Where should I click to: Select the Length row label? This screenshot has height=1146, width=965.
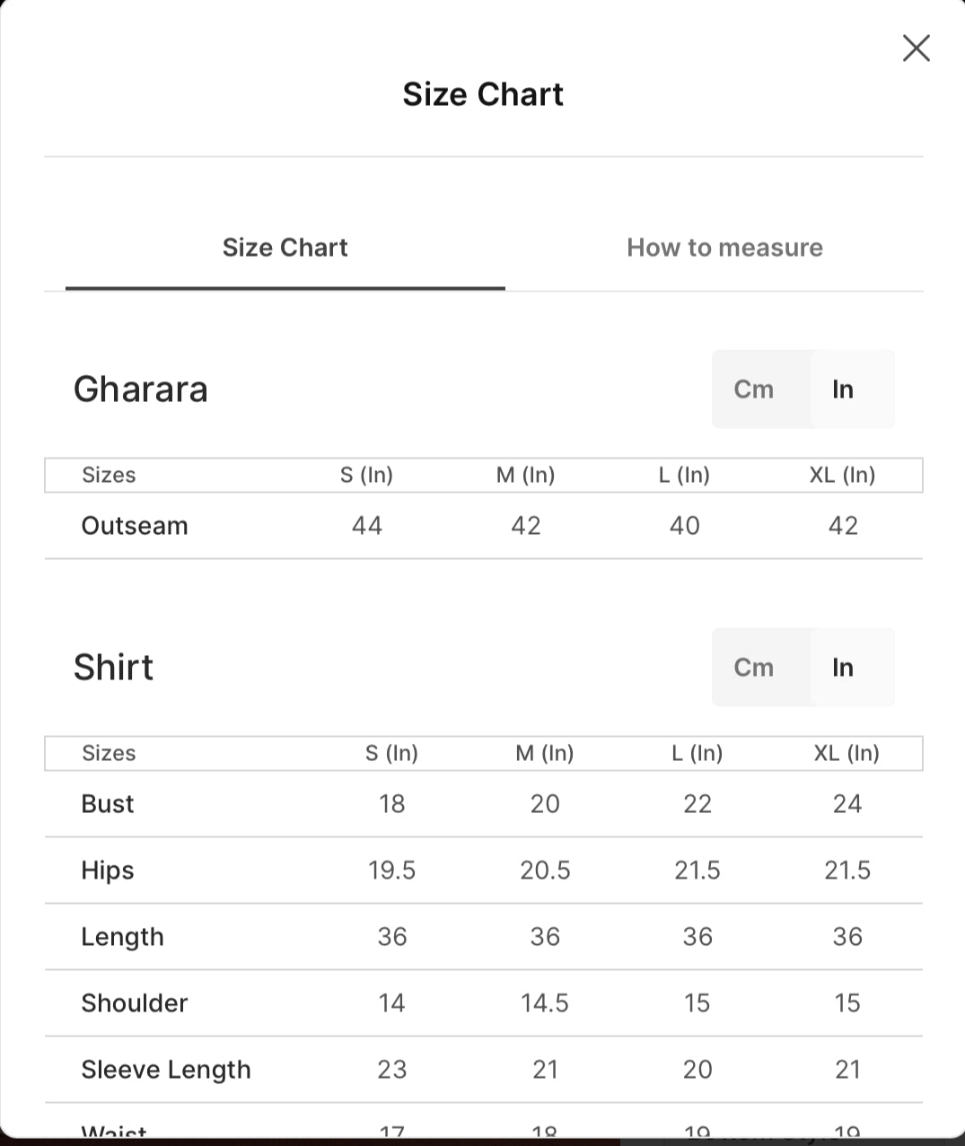click(x=123, y=937)
